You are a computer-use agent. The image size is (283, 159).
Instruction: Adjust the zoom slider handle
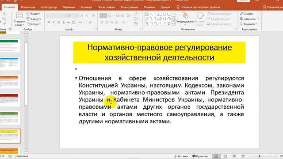(x=260, y=156)
